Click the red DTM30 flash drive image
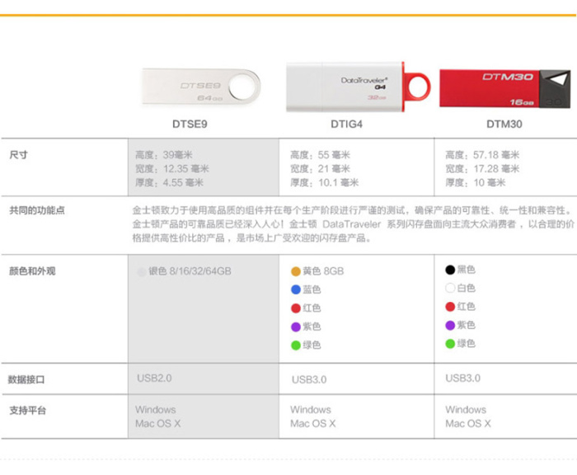This screenshot has width=577, height=475. (x=504, y=88)
